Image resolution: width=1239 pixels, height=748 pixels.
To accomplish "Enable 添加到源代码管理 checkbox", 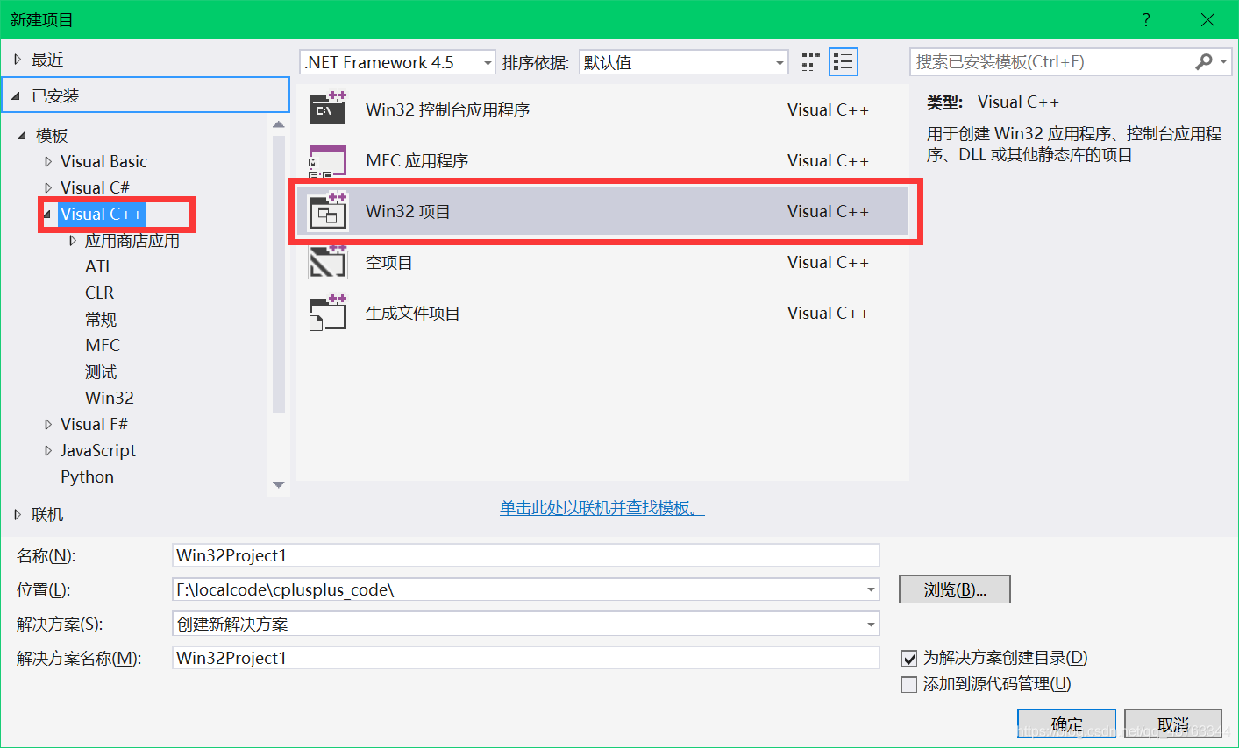I will (909, 684).
